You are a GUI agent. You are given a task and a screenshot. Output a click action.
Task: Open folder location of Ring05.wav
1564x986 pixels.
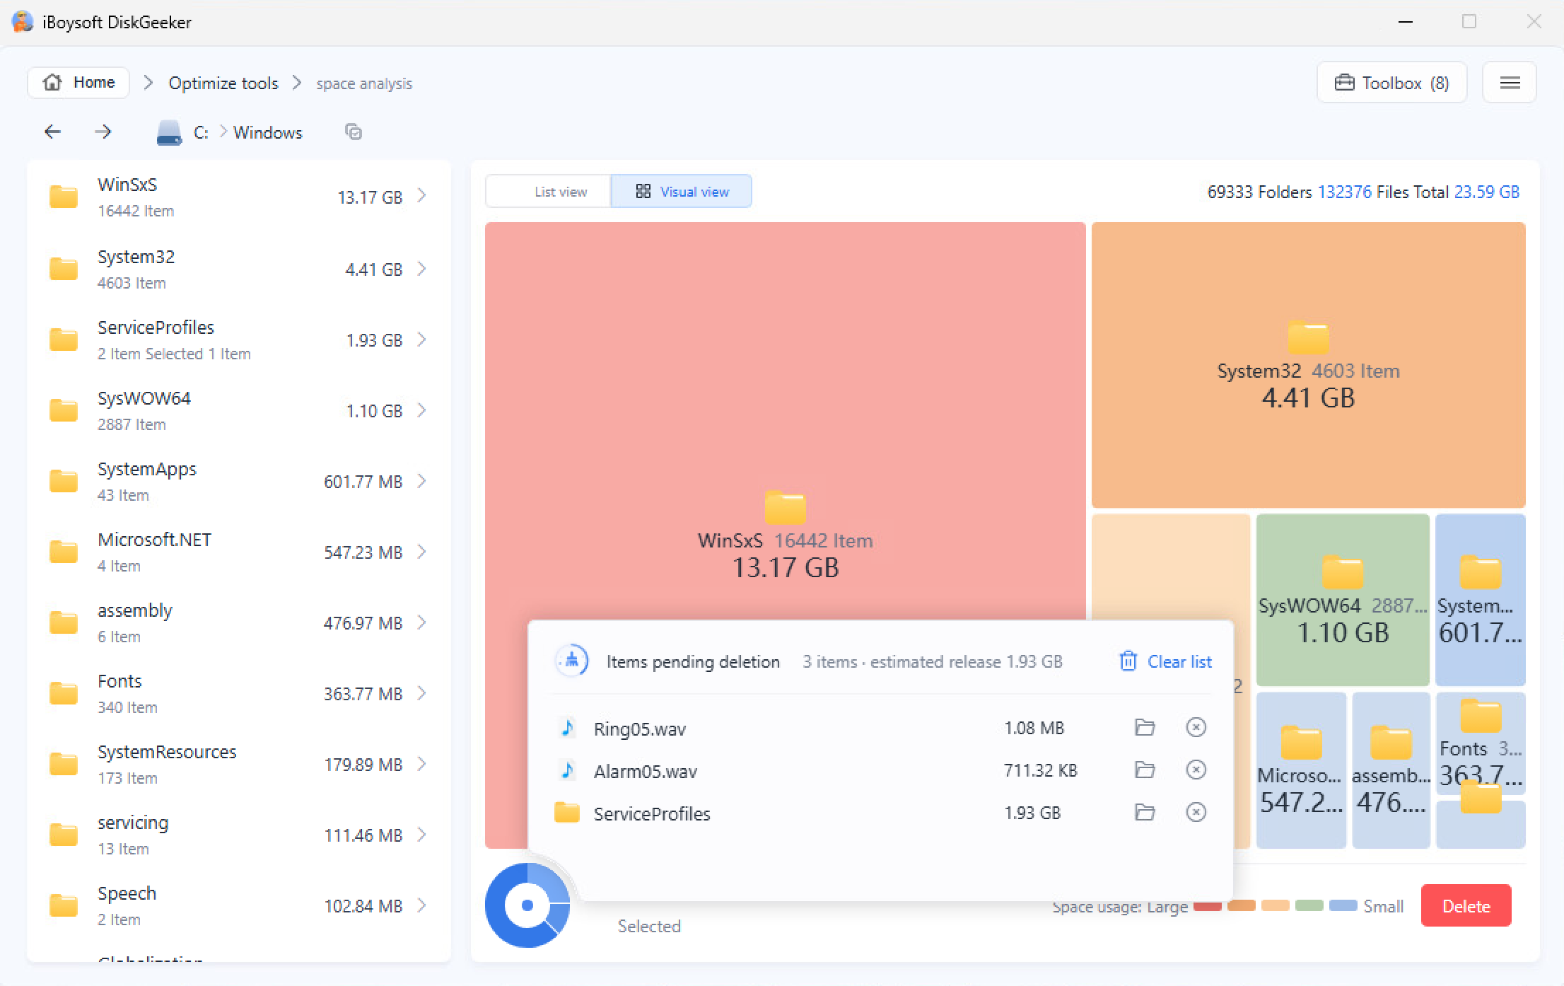[x=1145, y=727]
